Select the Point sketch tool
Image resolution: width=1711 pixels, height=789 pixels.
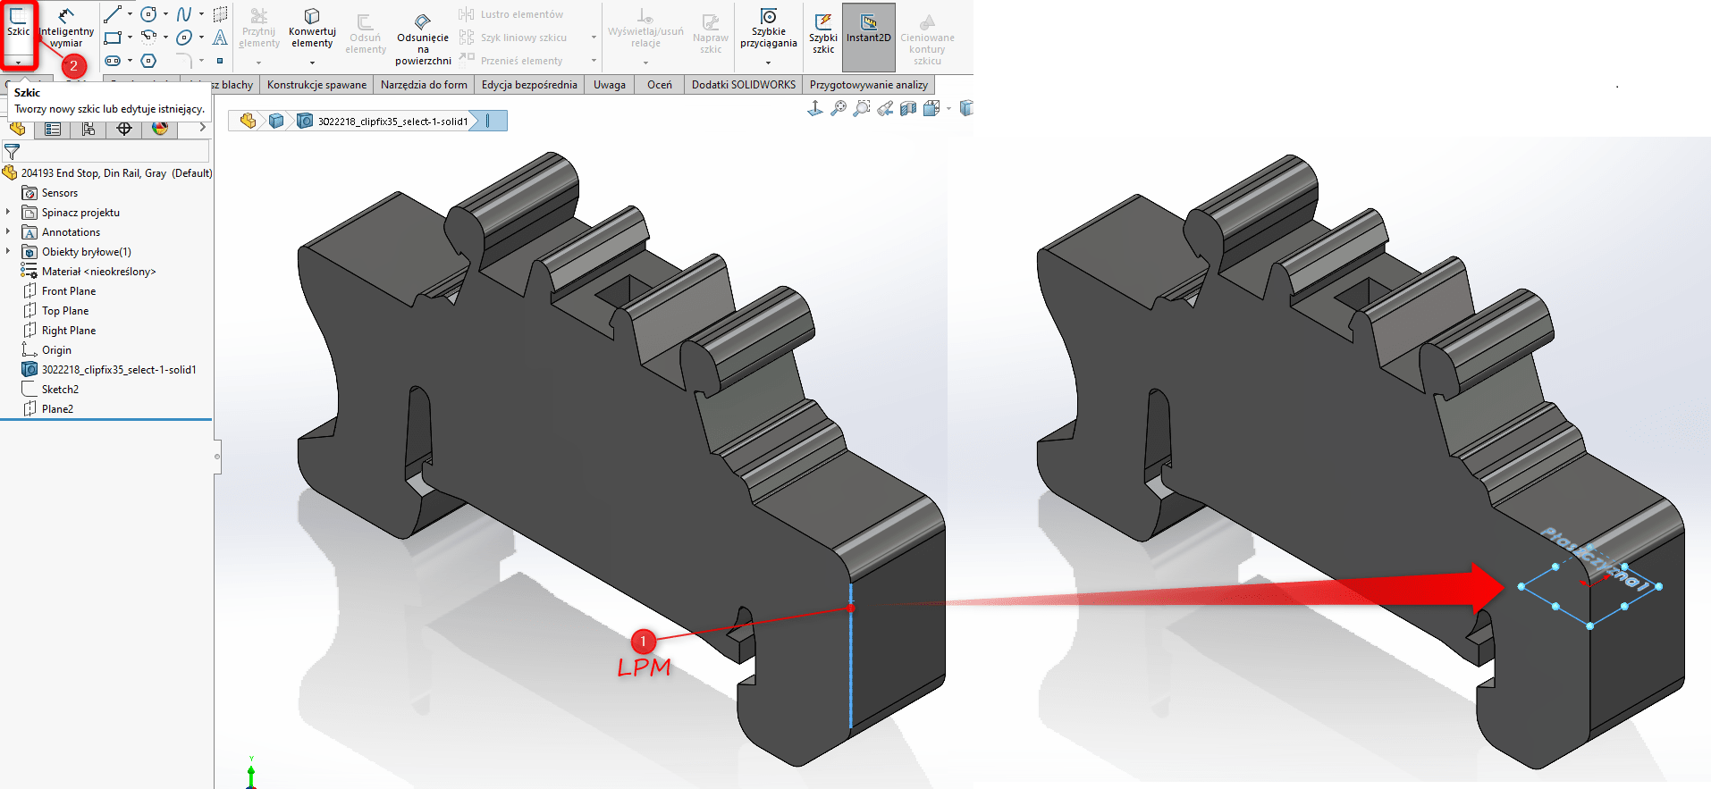click(x=220, y=61)
